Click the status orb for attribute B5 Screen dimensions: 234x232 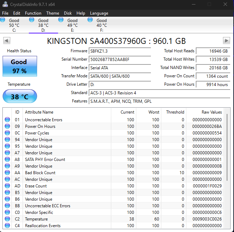(7, 192)
